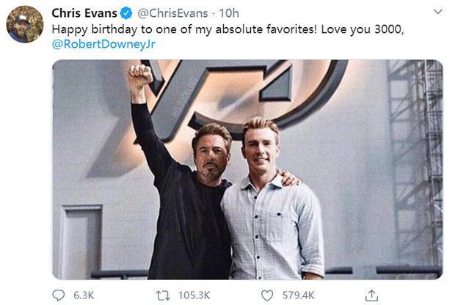The image size is (455, 305).
Task: Click the 6.3K reply count
Action: tap(84, 295)
